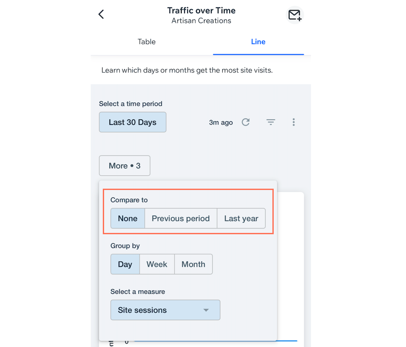The height and width of the screenshot is (347, 406).
Task: Open the three-dot more options menu
Action: pos(294,122)
